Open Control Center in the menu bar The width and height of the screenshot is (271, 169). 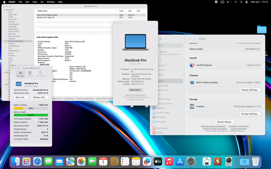(x=247, y=2)
